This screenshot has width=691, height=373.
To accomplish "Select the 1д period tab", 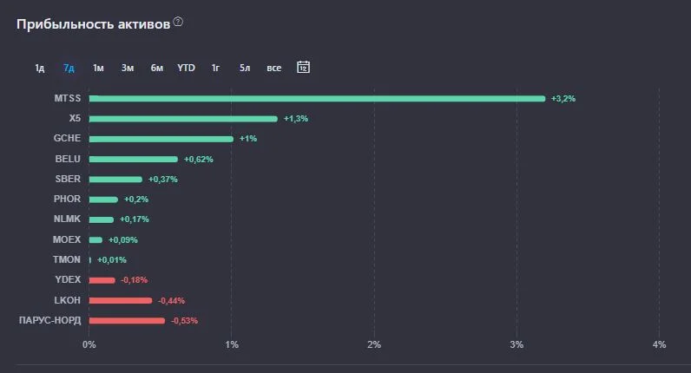I will 40,68.
